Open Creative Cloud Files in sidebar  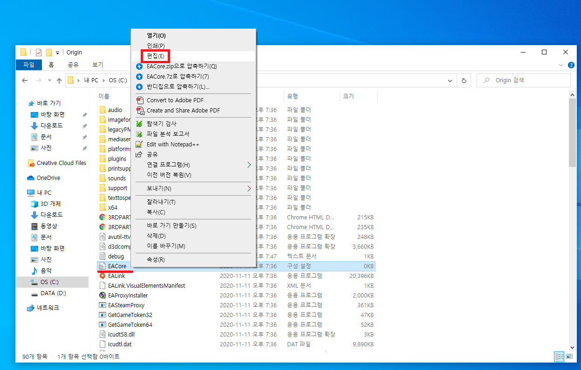pos(57,163)
